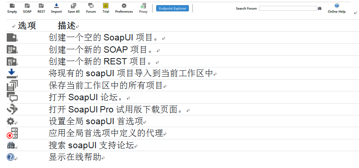Click the column header text 选项

tap(27, 26)
